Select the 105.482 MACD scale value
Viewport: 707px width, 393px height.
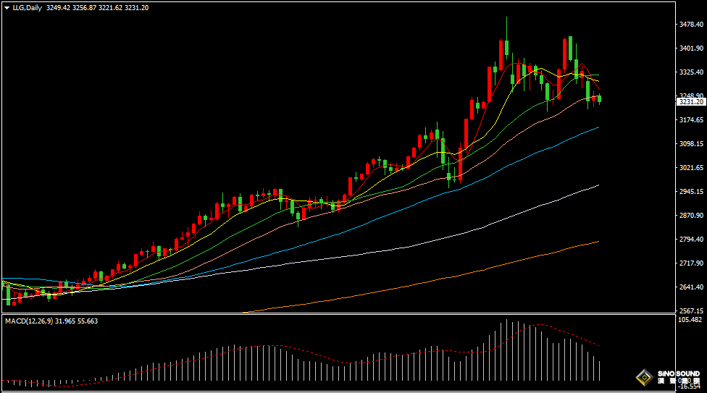click(x=691, y=319)
